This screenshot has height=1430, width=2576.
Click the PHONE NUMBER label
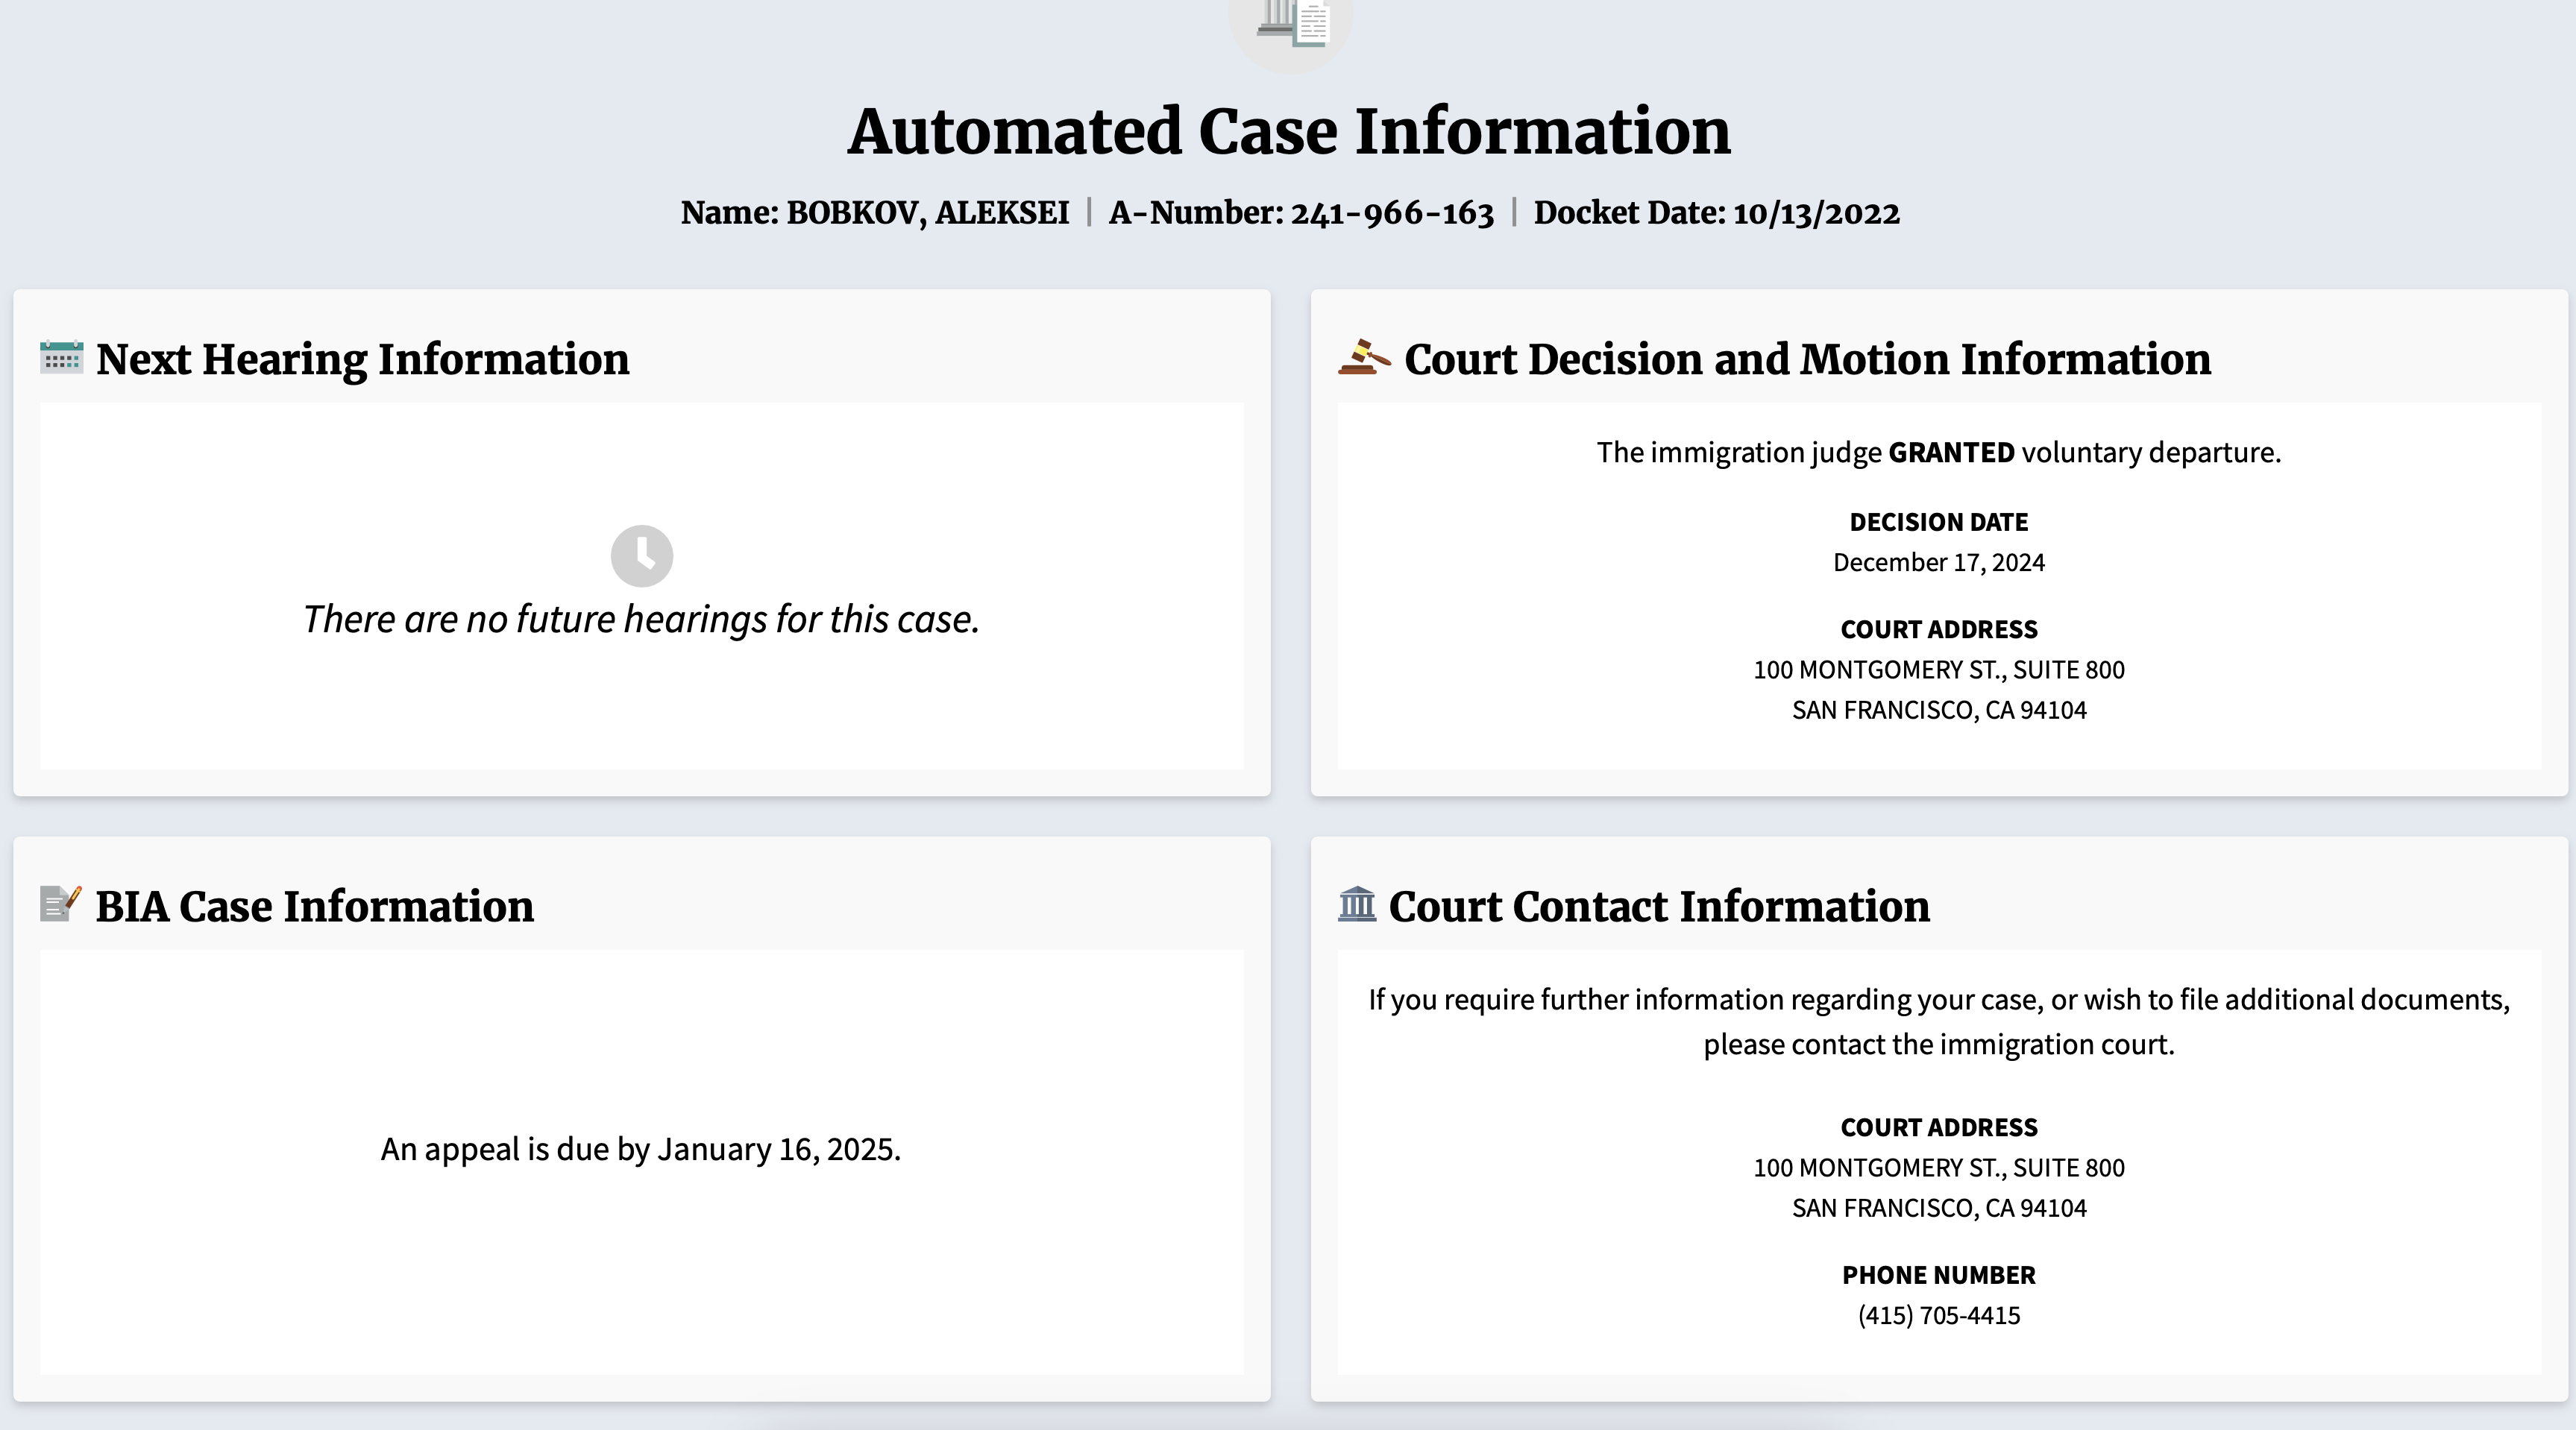tap(1939, 1275)
